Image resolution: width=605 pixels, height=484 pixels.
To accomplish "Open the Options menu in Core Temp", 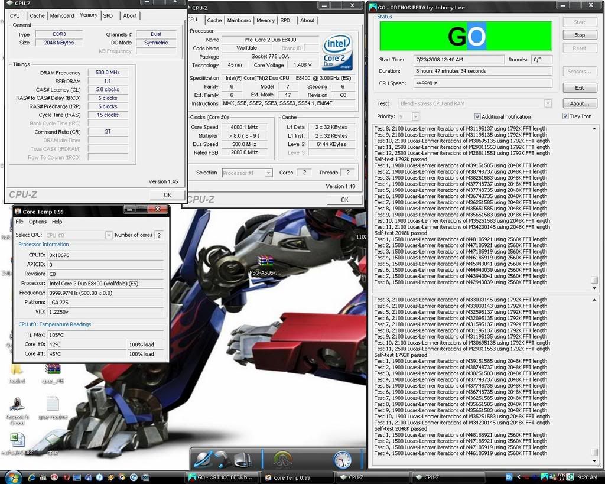I will (37, 222).
